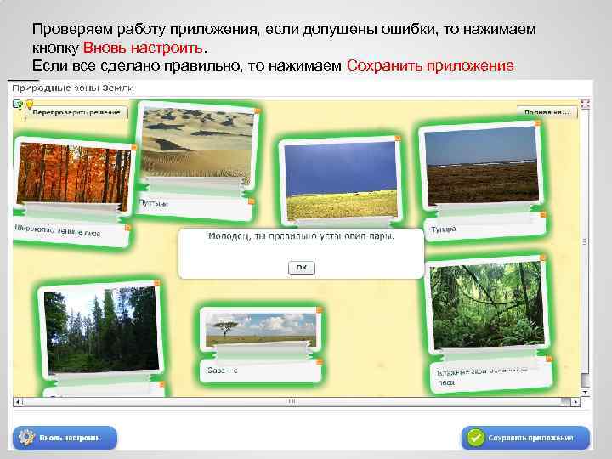Select the savanna photo with a lone tree

[260, 329]
